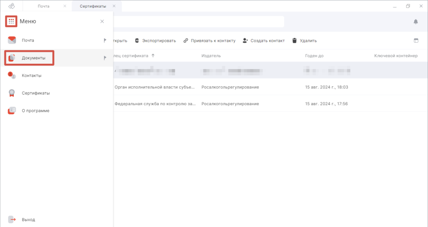
Task: Expand the Документы submenu arrow
Action: click(105, 58)
